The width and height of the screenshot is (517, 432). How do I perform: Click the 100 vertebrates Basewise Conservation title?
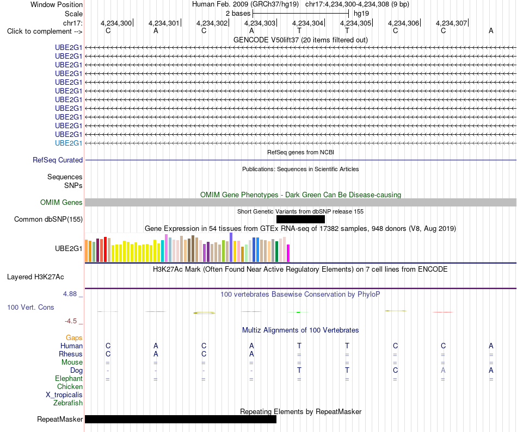tap(300, 295)
